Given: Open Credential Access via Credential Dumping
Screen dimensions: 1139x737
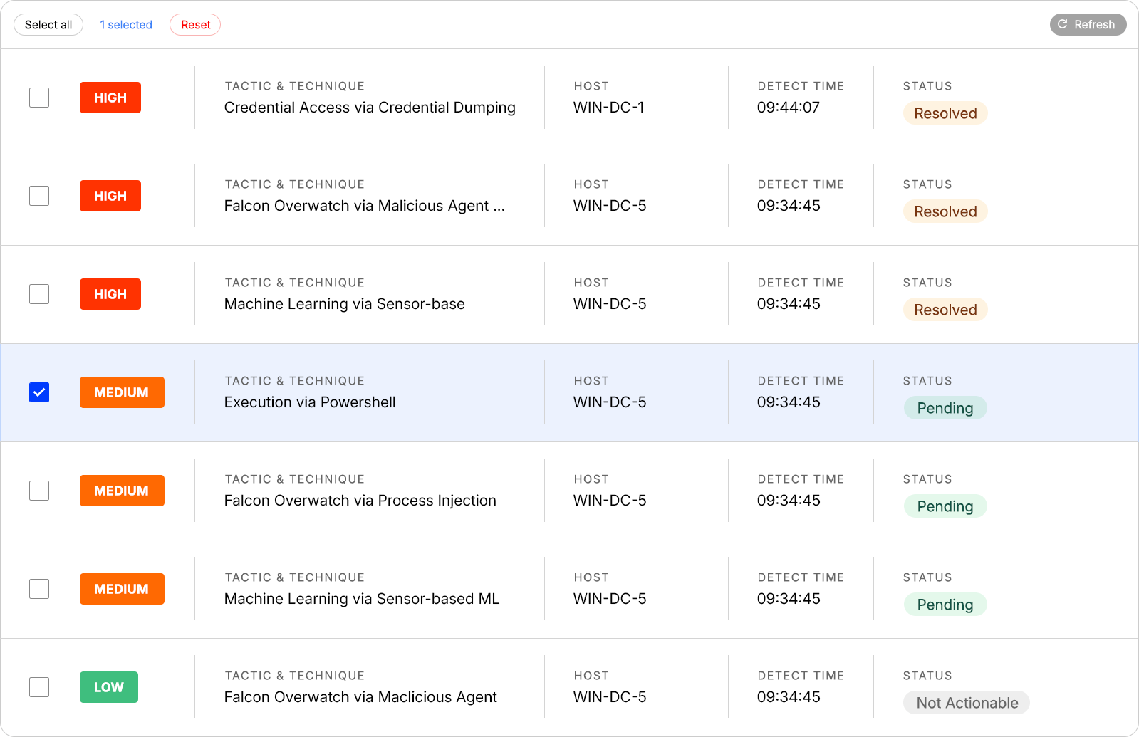Looking at the screenshot, I should [370, 108].
